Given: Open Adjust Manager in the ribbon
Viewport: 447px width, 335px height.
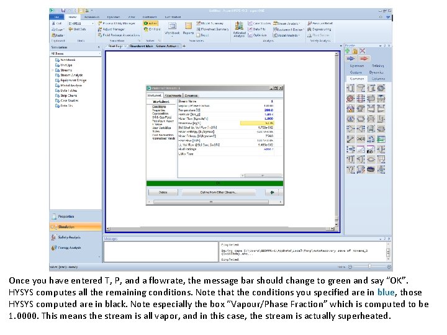Looking at the screenshot, I should coord(111,29).
